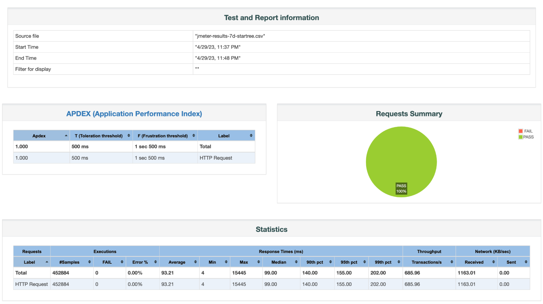Image resolution: width=543 pixels, height=304 pixels.
Task: Click the Apdex column header text
Action: pos(39,136)
